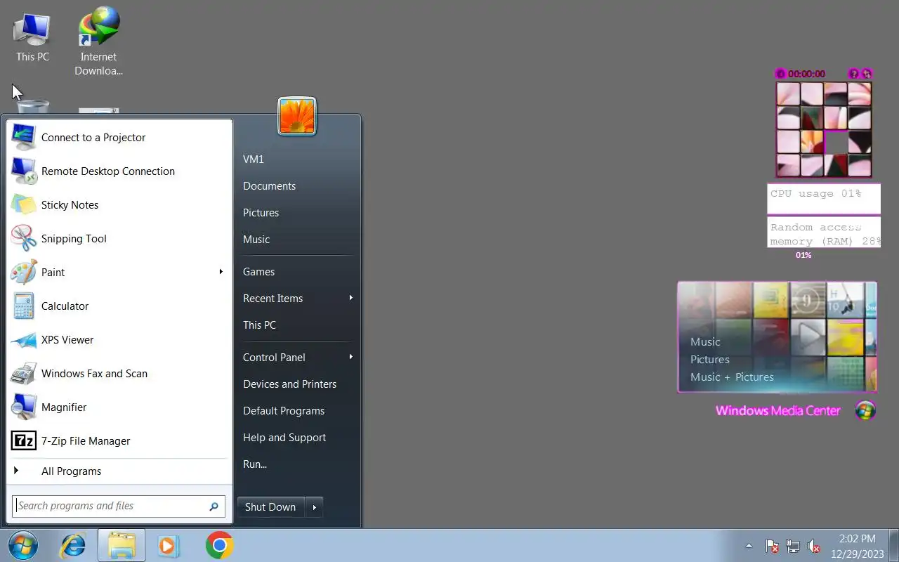Launch the Snipping Tool
The image size is (899, 562).
pyautogui.click(x=119, y=239)
